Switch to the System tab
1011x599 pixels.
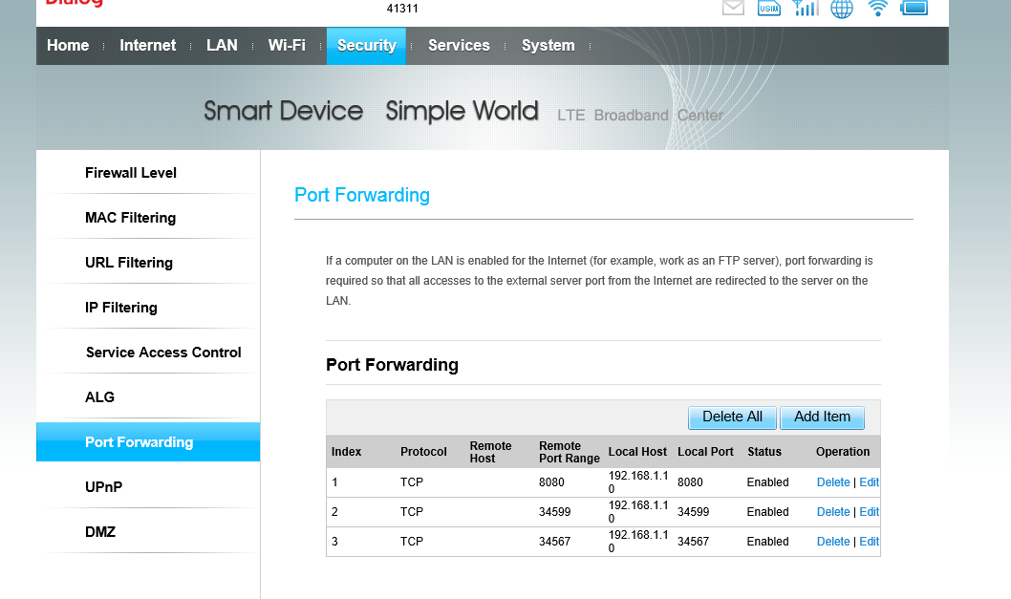pos(548,45)
